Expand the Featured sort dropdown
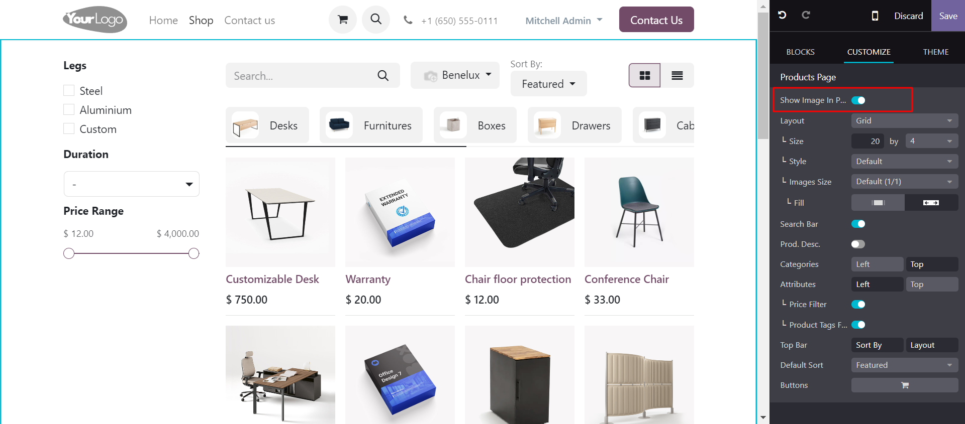 [548, 84]
